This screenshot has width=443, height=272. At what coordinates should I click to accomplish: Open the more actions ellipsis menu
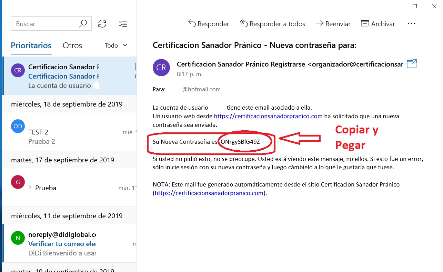coord(412,24)
